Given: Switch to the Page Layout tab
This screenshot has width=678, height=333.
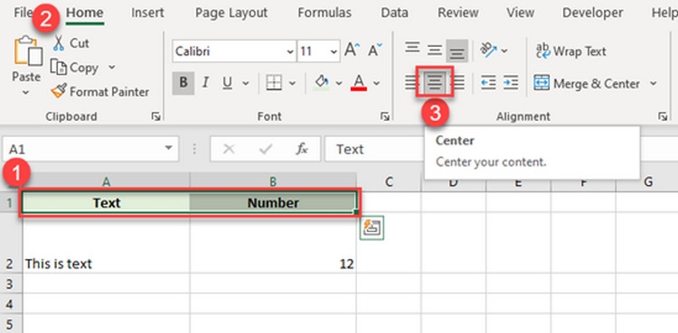Looking at the screenshot, I should pos(231,13).
